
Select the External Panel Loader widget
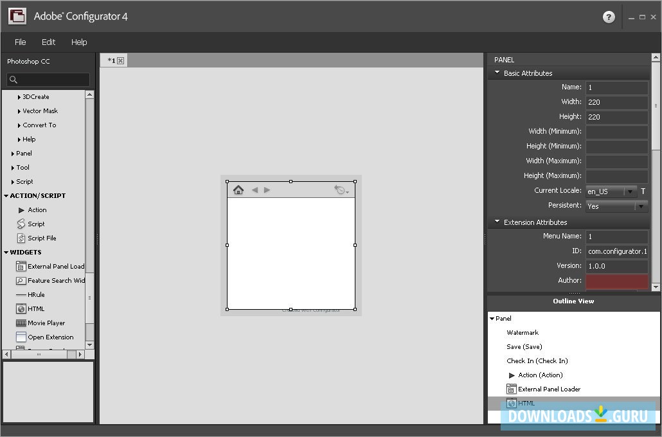tap(51, 266)
